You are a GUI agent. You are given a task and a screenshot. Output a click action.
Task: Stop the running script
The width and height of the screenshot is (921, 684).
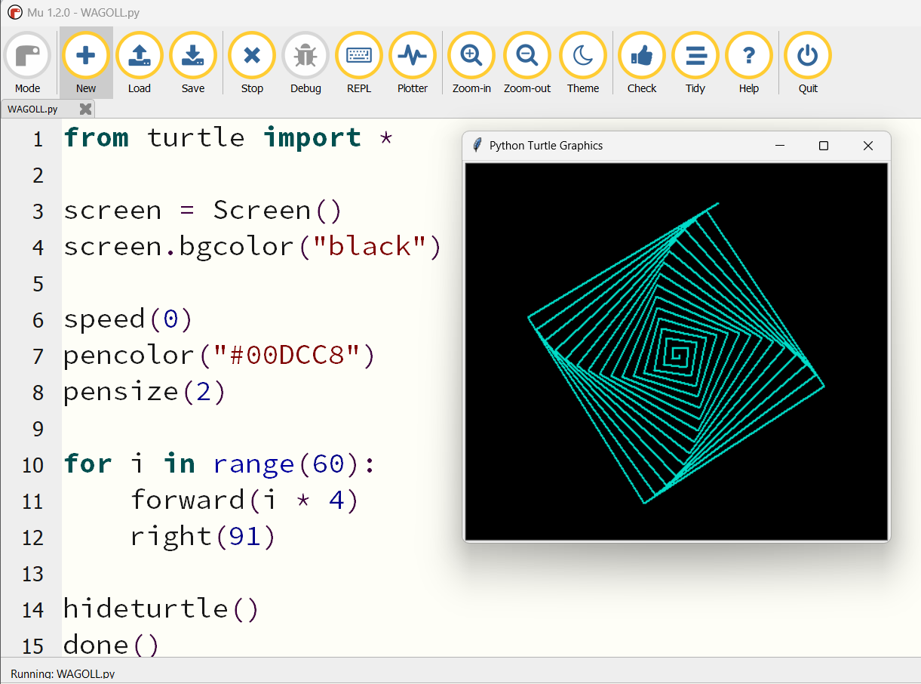[x=252, y=63]
